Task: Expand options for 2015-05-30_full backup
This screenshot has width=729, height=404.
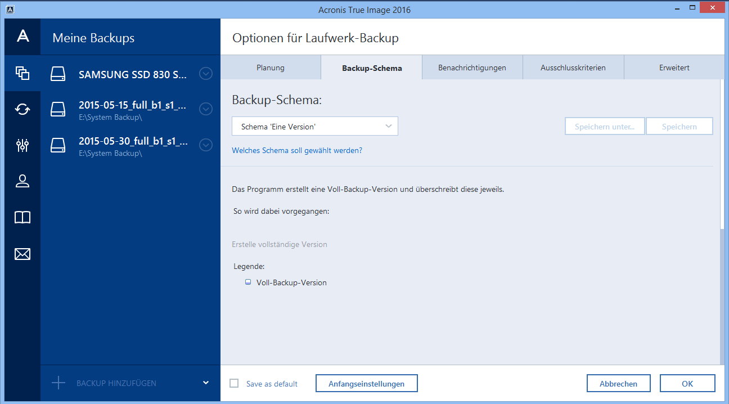Action: coord(206,145)
